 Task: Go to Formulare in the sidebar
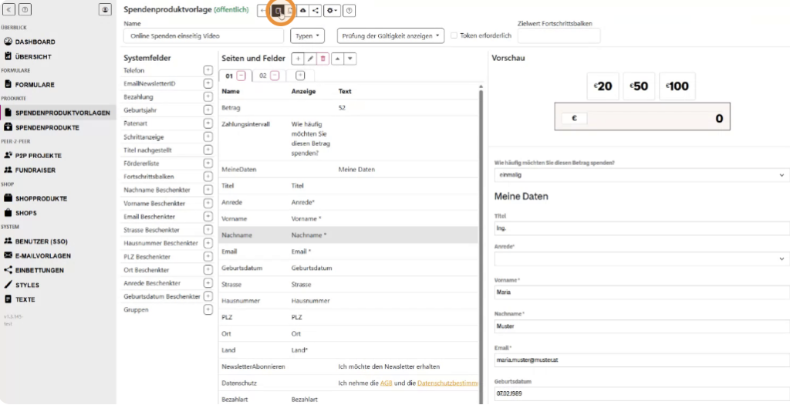coord(34,85)
